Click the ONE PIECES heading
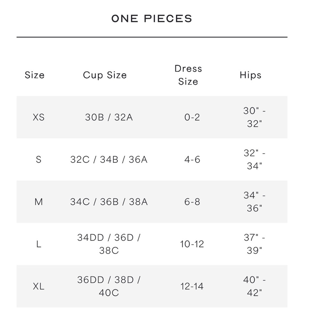This screenshot has height=320, width=320. (152, 19)
